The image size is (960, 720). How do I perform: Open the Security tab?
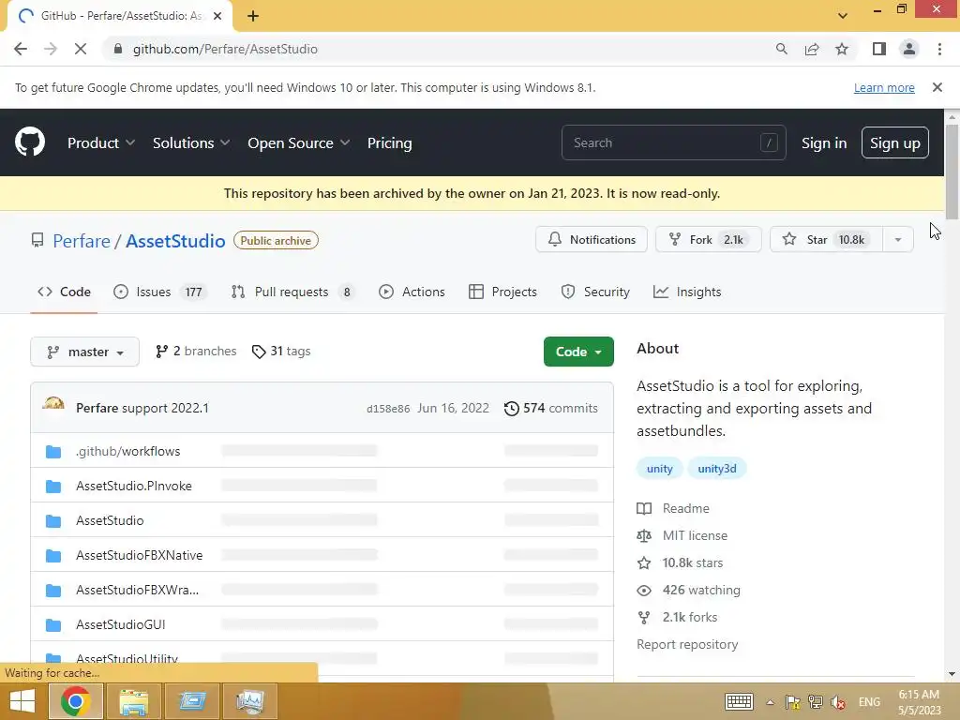click(x=595, y=292)
